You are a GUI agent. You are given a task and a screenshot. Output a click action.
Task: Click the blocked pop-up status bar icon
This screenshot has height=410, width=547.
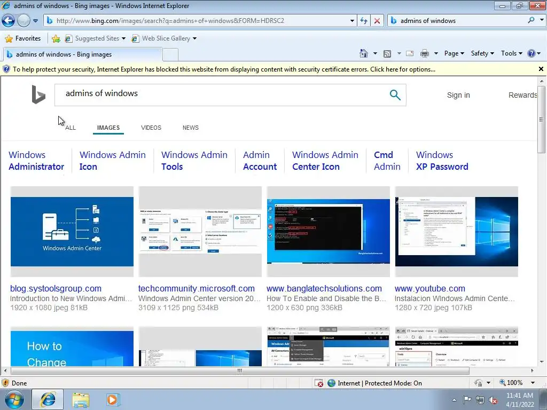click(x=319, y=383)
